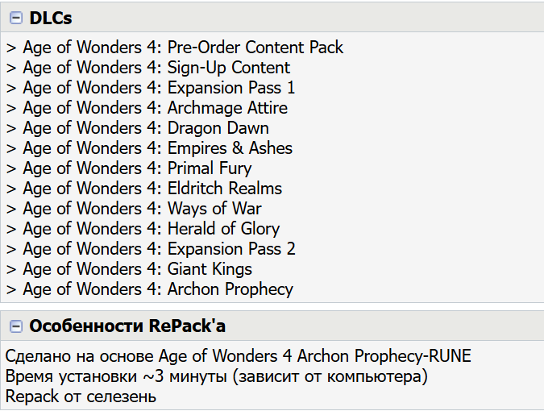
Task: Collapse the DLCs section minus icon
Action: point(16,18)
